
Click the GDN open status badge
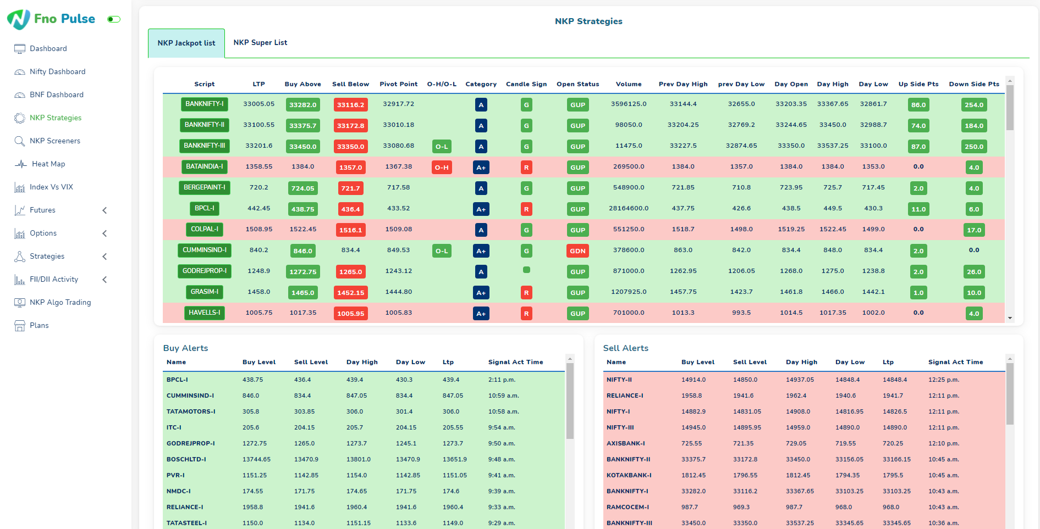577,251
